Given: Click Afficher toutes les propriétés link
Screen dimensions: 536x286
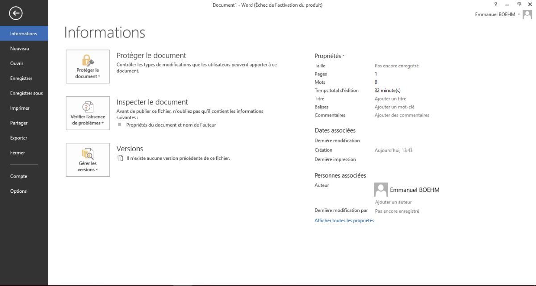Looking at the screenshot, I should coord(344,220).
